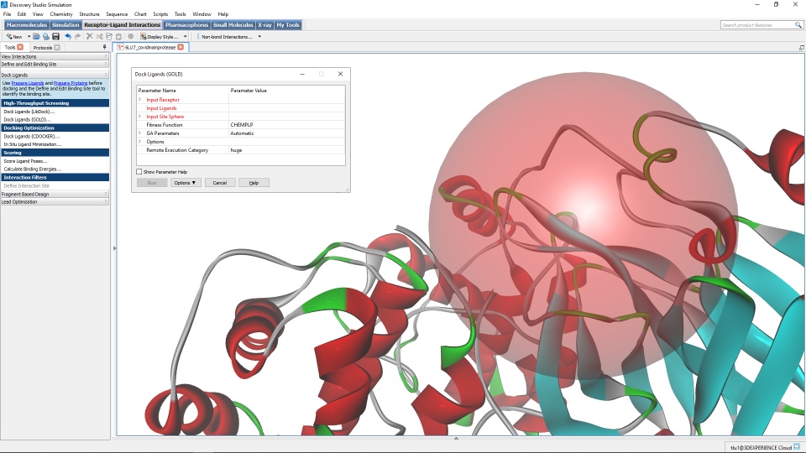
Task: Click the Save file icon in toolbar
Action: [x=55, y=36]
